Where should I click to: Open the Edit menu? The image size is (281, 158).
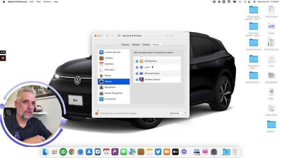(x=32, y=2)
